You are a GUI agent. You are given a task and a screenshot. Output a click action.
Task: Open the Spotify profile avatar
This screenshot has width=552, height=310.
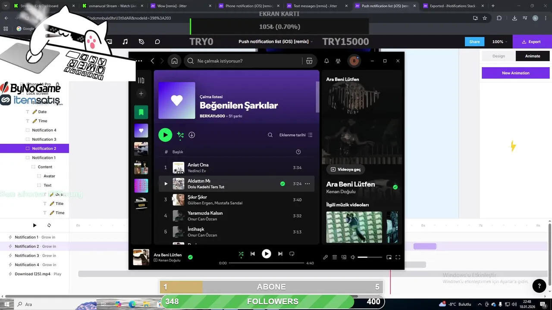tap(354, 61)
